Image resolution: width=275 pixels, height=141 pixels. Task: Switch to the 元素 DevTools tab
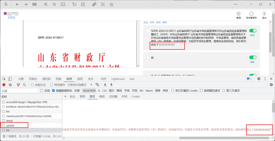[21, 79]
